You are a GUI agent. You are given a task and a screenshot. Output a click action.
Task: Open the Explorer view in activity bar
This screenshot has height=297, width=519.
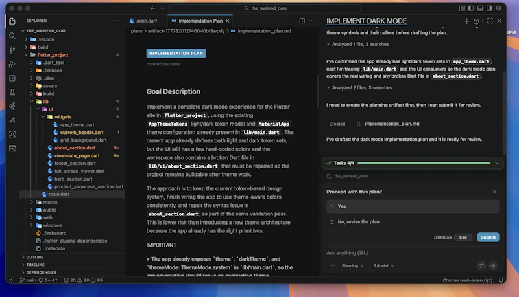click(12, 22)
